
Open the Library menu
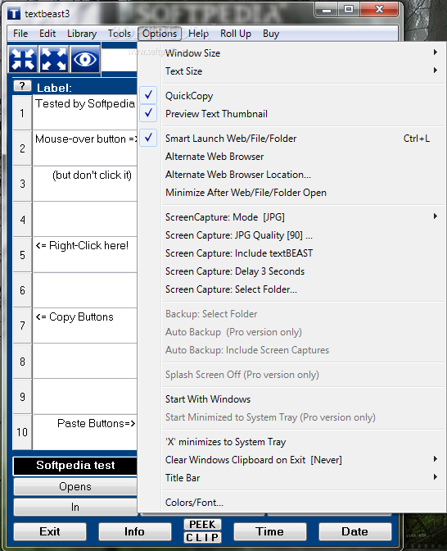point(82,34)
